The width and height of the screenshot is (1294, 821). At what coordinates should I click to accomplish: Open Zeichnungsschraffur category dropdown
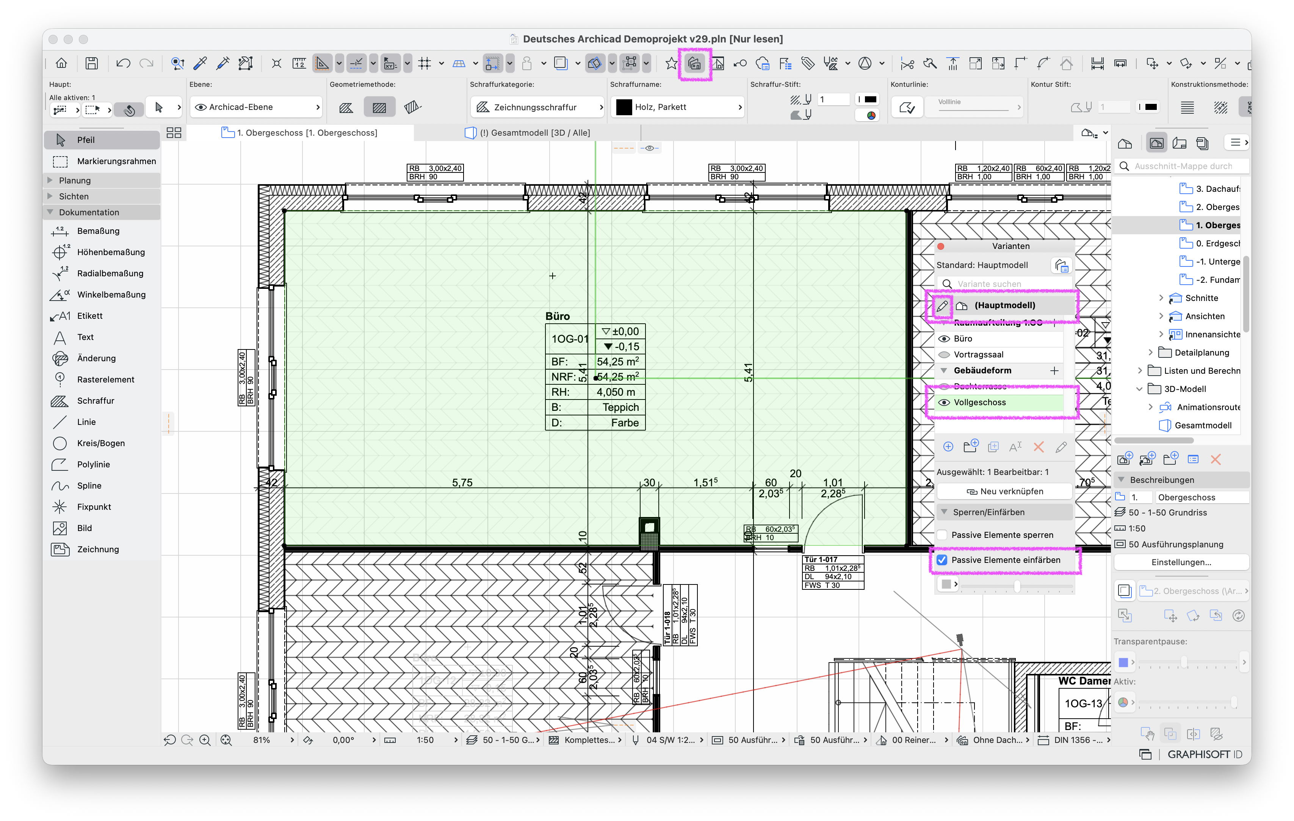click(537, 107)
